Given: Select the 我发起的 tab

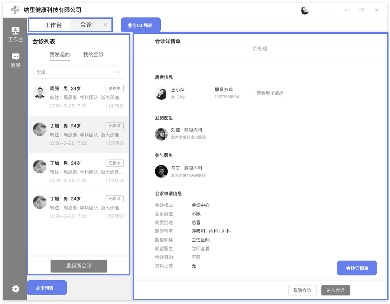Looking at the screenshot, I should (59, 54).
